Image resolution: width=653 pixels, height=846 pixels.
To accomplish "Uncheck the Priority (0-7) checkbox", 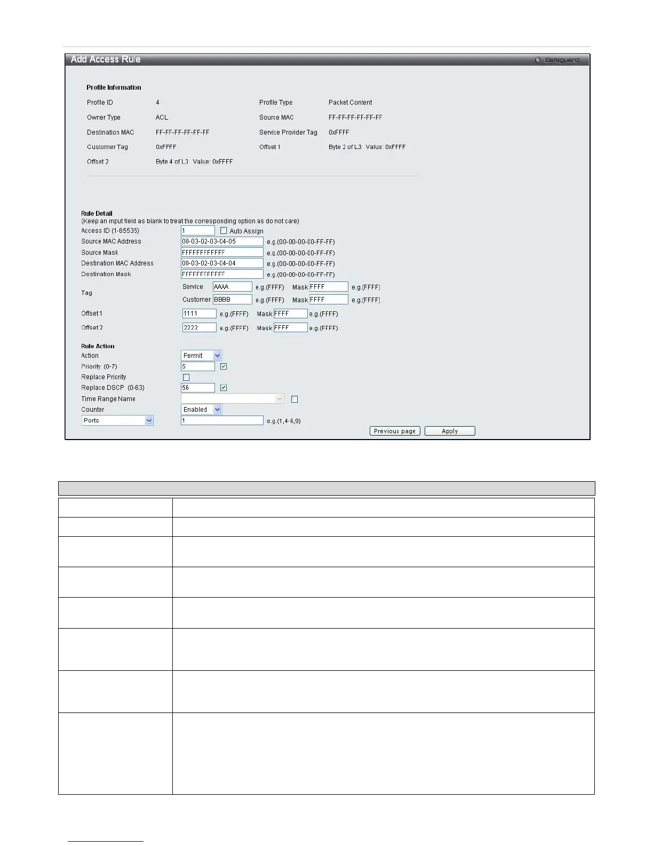I will pos(224,366).
